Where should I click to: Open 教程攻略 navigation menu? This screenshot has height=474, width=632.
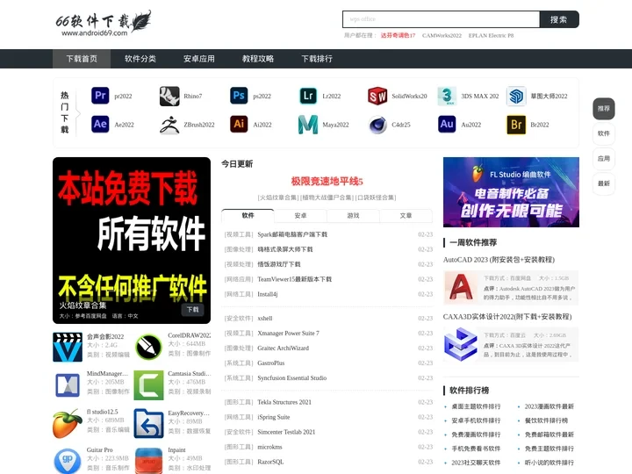click(x=258, y=59)
